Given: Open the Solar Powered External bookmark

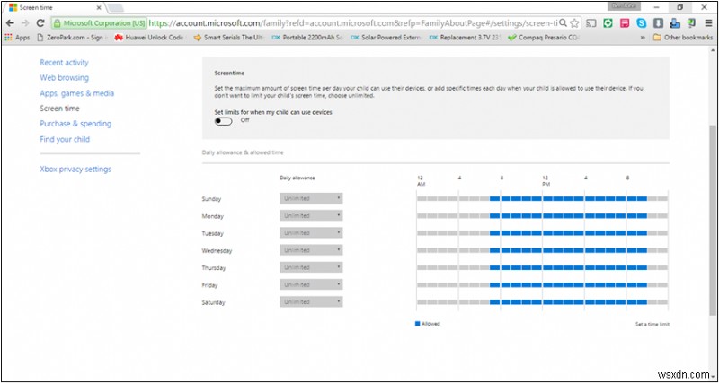Looking at the screenshot, I should [x=386, y=38].
